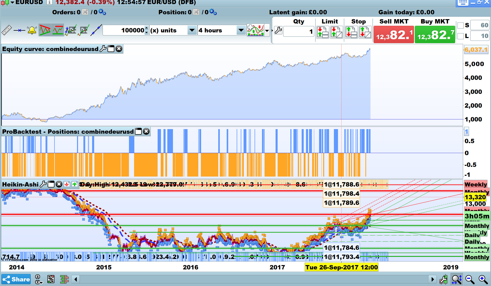Open the green-red grid icon in bottom bar
This screenshot has width=491, height=286.
click(x=64, y=279)
